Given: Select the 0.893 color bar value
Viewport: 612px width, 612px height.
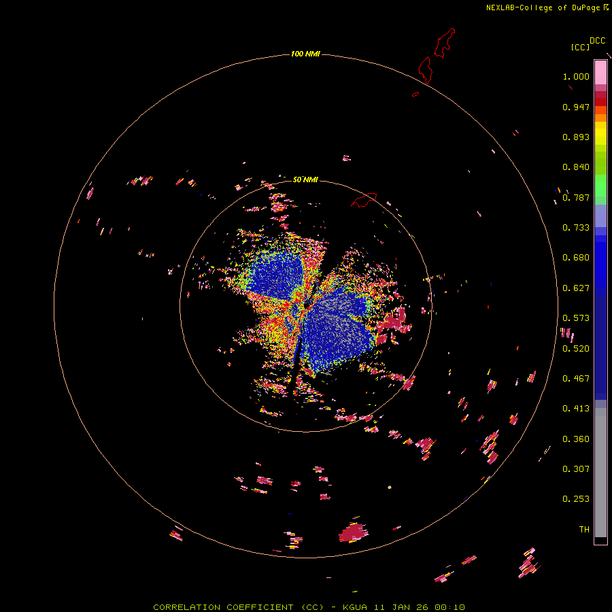Looking at the screenshot, I should point(576,137).
